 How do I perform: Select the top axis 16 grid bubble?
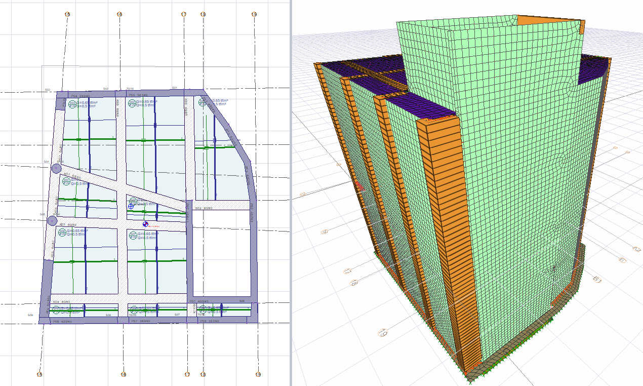(x=119, y=14)
